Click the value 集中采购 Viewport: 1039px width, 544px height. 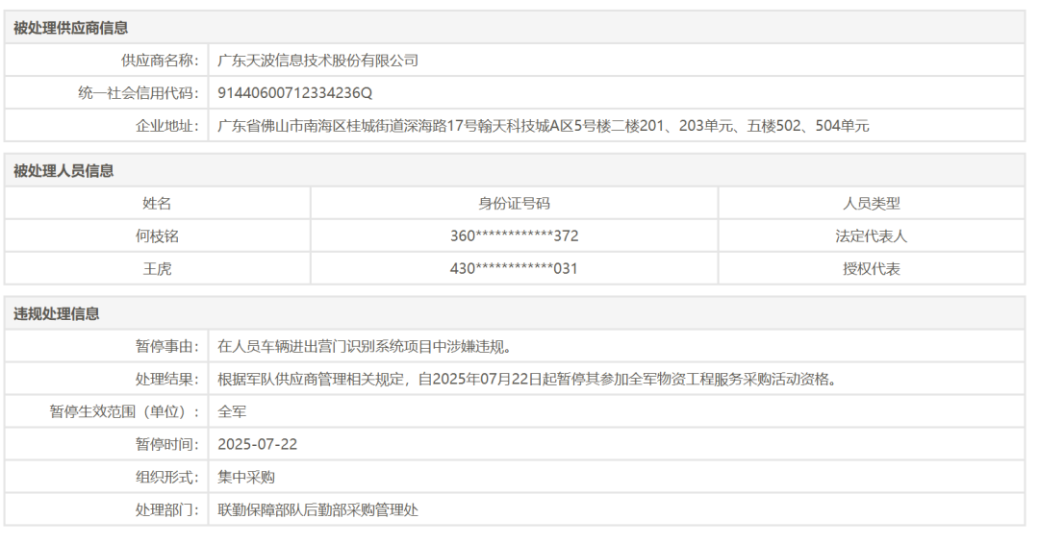pyautogui.click(x=246, y=477)
